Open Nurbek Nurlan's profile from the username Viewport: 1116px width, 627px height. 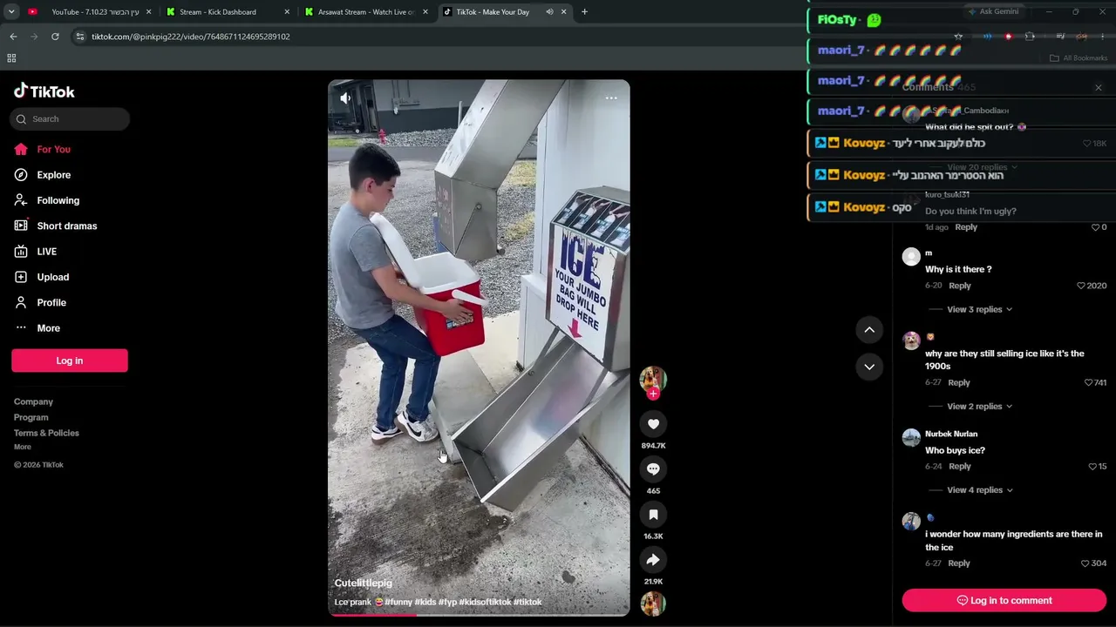pyautogui.click(x=951, y=434)
